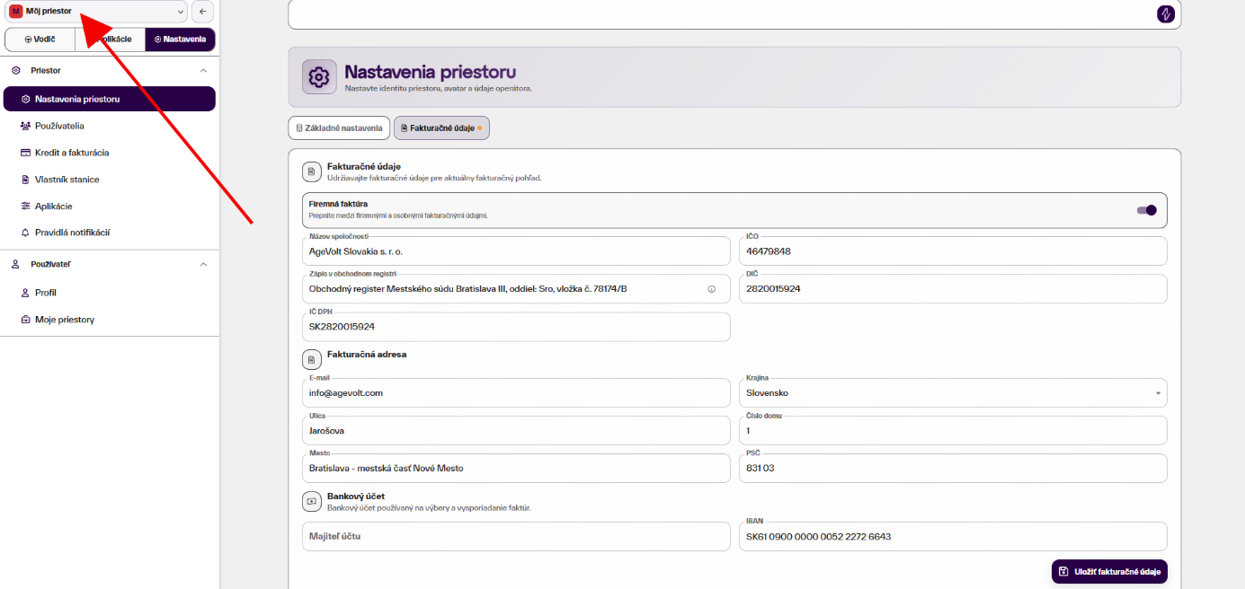
Task: Click the IBAN input field
Action: pyautogui.click(x=953, y=536)
